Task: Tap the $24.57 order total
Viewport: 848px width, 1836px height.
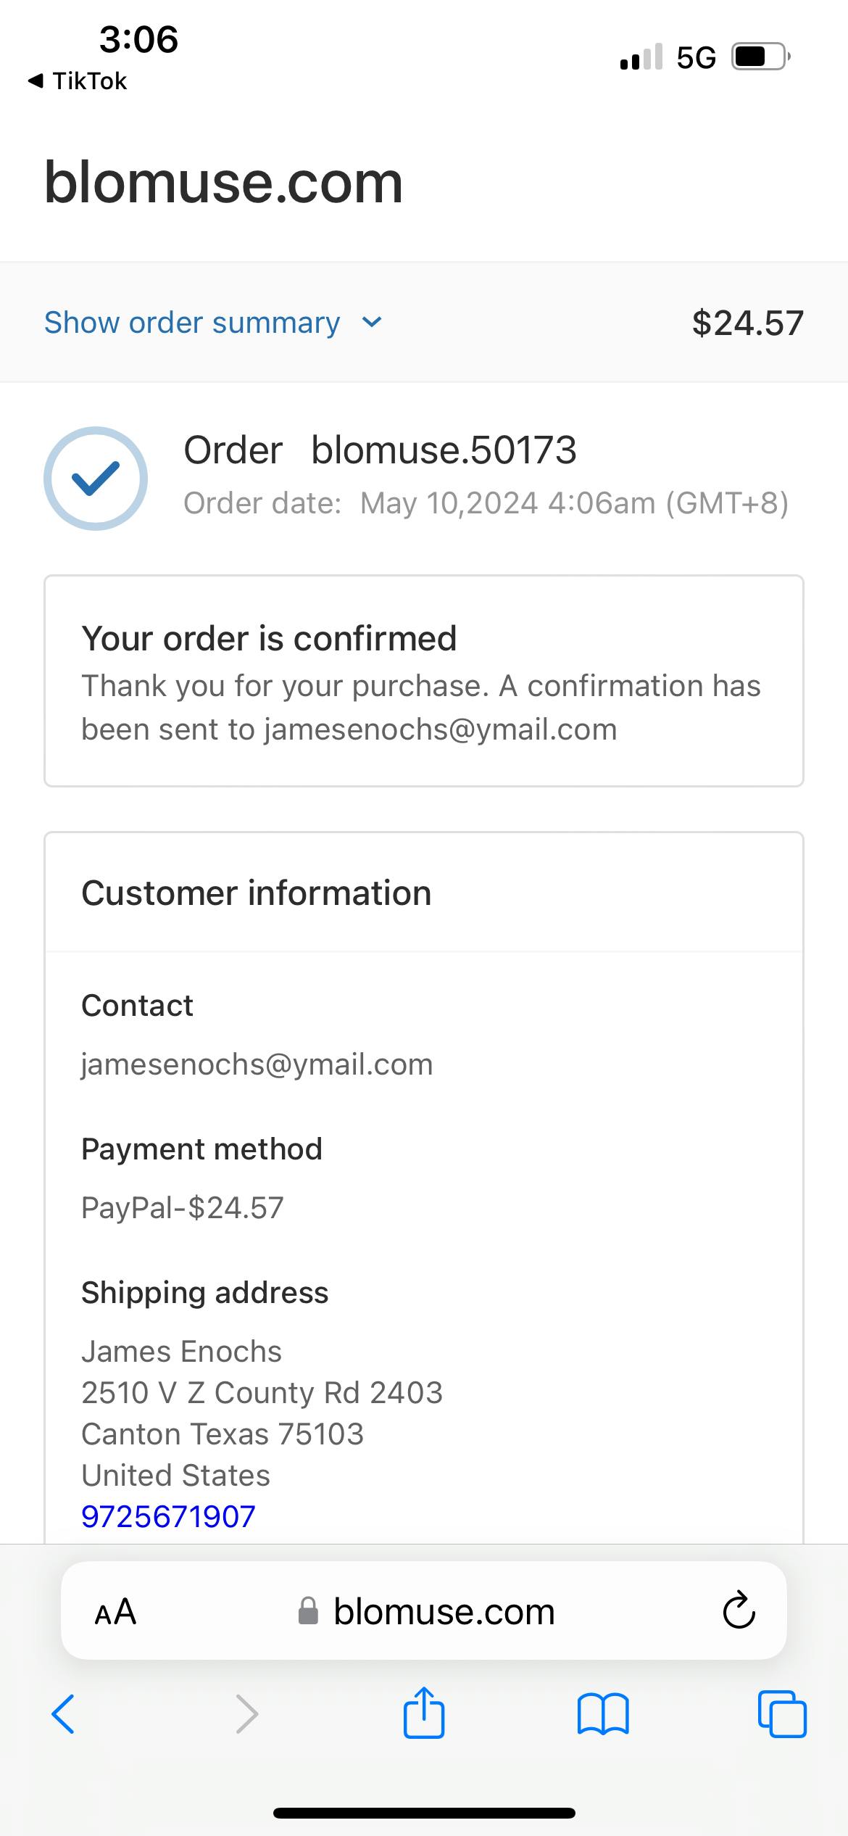Action: [748, 323]
